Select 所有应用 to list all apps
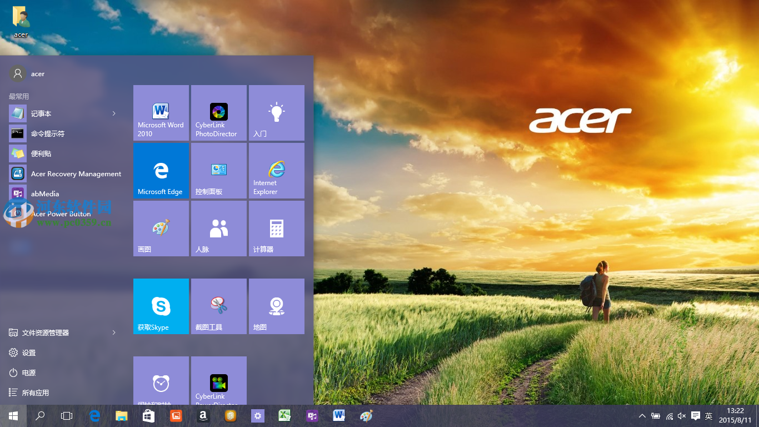 click(35, 393)
